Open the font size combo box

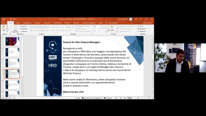coord(44,27)
